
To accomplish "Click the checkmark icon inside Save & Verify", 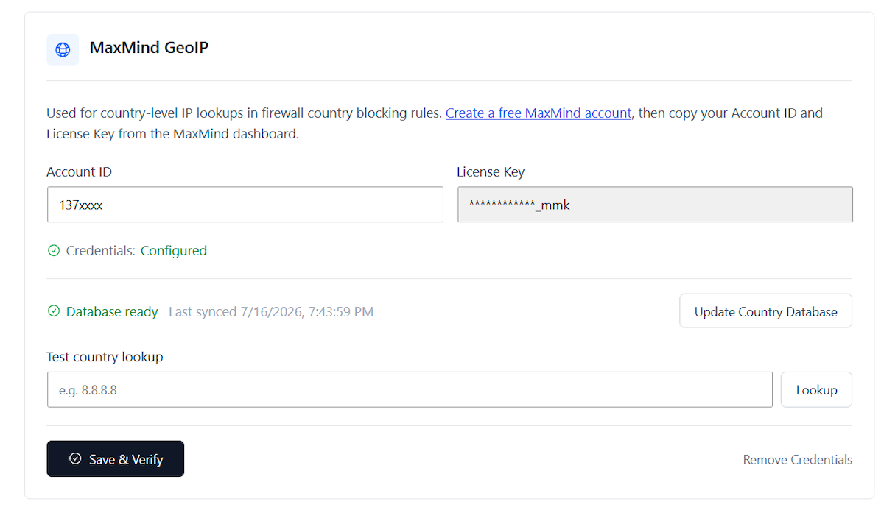I will point(75,458).
